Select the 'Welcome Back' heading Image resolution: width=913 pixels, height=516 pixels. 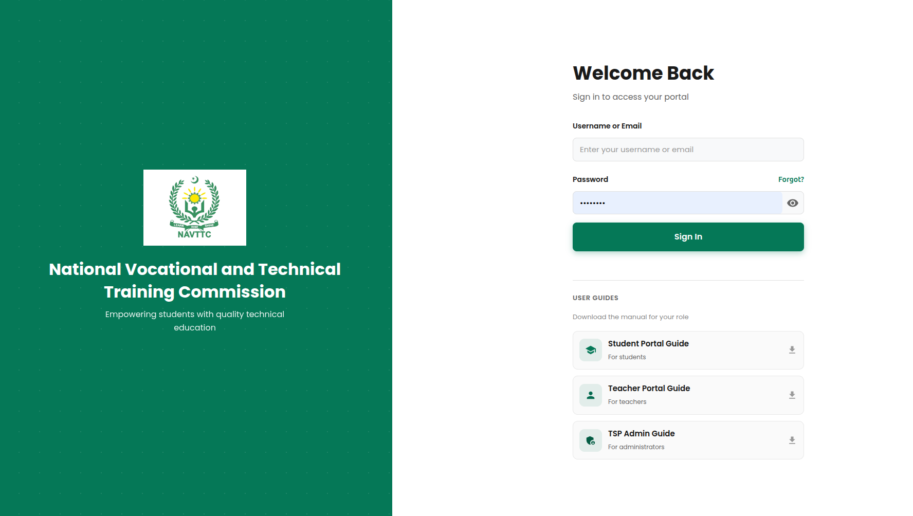click(x=643, y=73)
